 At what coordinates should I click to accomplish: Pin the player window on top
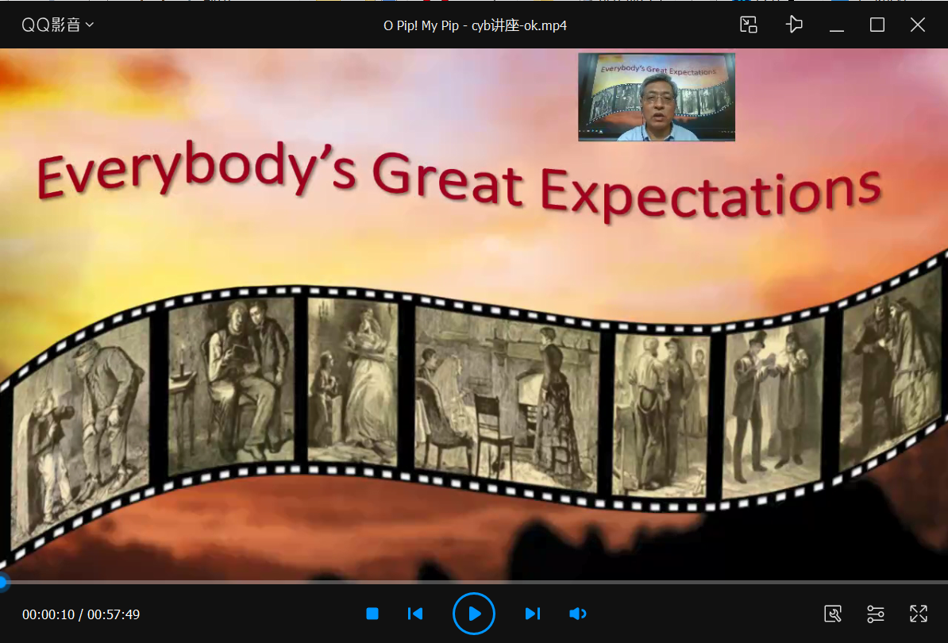794,25
